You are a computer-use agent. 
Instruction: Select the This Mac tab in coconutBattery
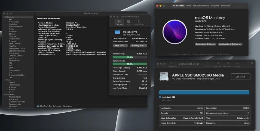(x=119, y=22)
